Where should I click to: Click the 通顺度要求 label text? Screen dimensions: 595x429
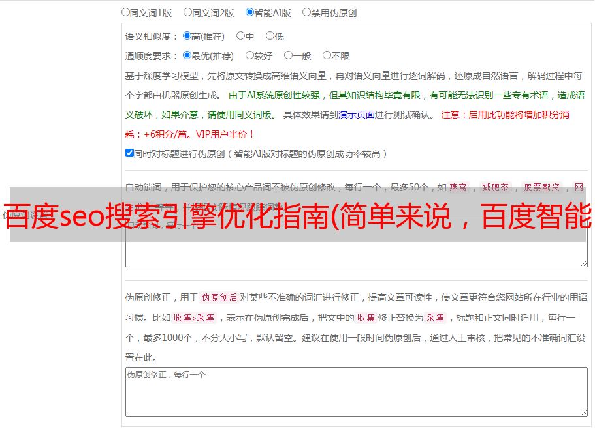152,56
